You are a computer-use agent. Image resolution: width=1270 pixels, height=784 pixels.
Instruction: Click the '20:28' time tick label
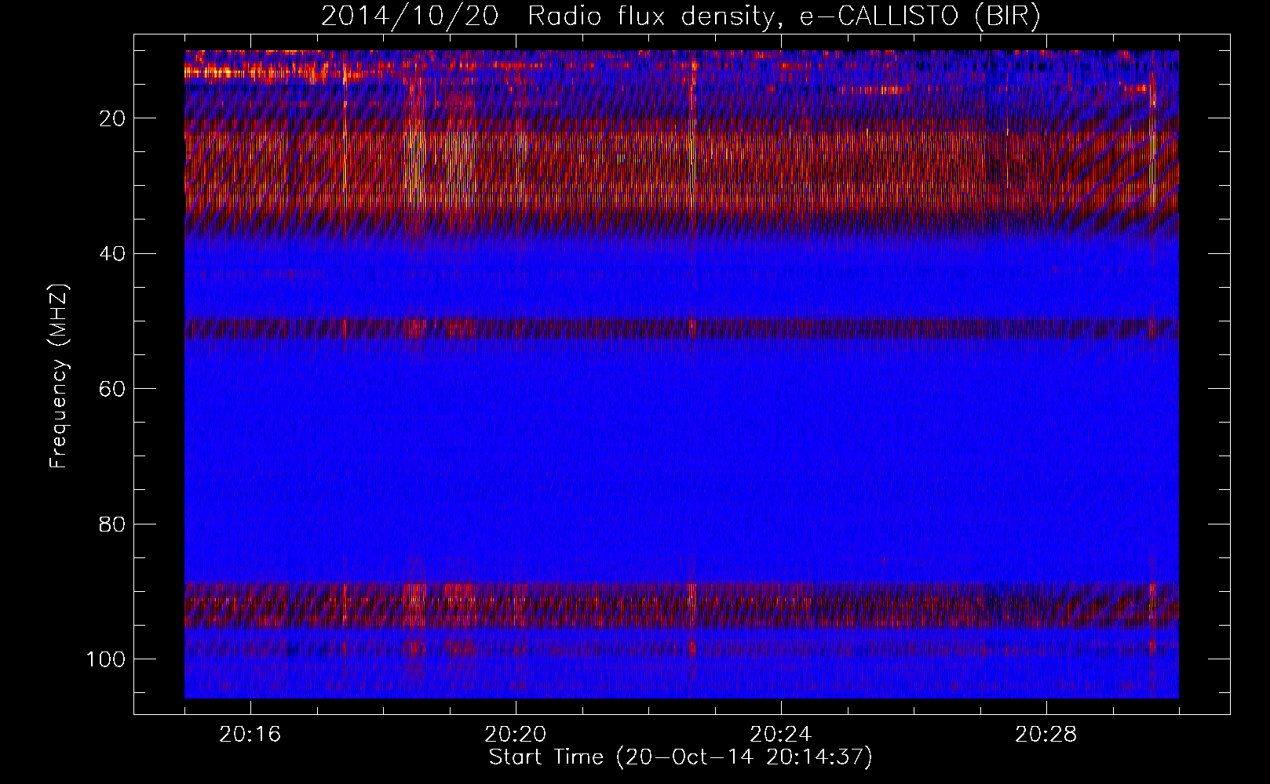[x=1046, y=735]
